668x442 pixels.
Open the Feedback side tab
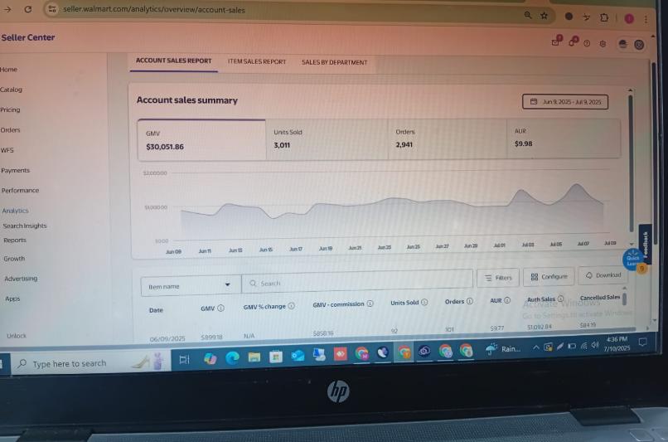tap(645, 245)
